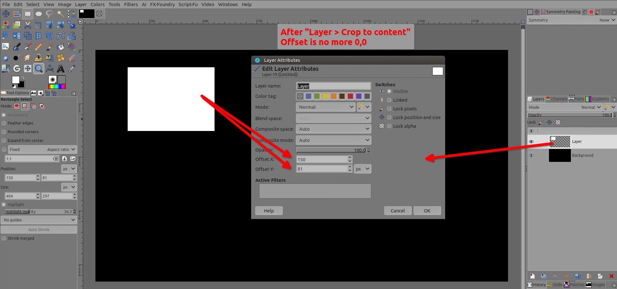The image size is (617, 289).
Task: Click OK in Layer Attributes dialog
Action: [x=427, y=211]
